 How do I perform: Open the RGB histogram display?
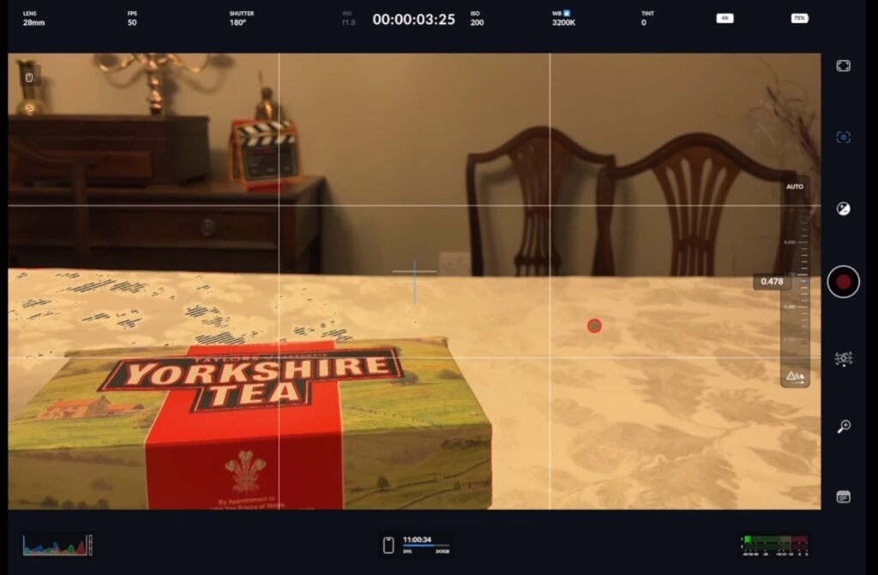[x=57, y=545]
